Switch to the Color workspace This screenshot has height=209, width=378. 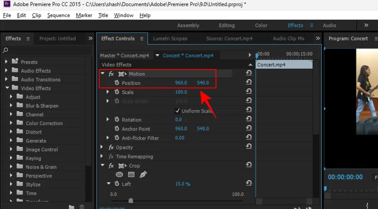[261, 25]
